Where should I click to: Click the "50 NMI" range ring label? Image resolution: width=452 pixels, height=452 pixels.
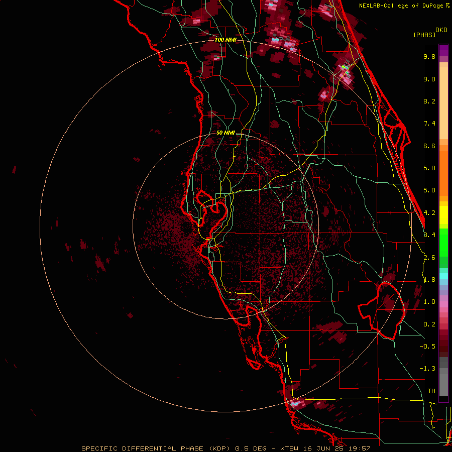225,133
